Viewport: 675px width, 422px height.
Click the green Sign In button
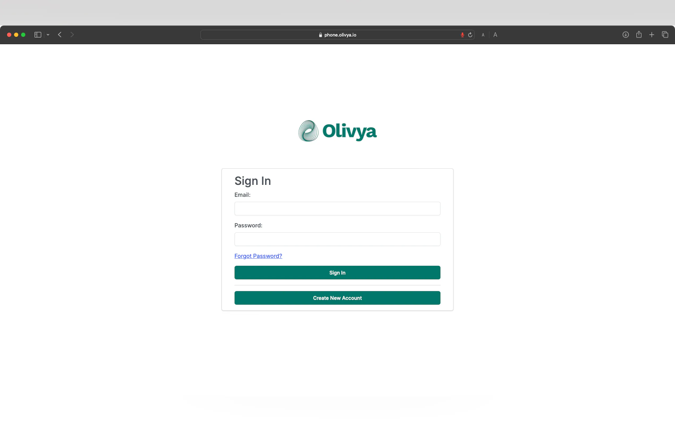pos(337,273)
